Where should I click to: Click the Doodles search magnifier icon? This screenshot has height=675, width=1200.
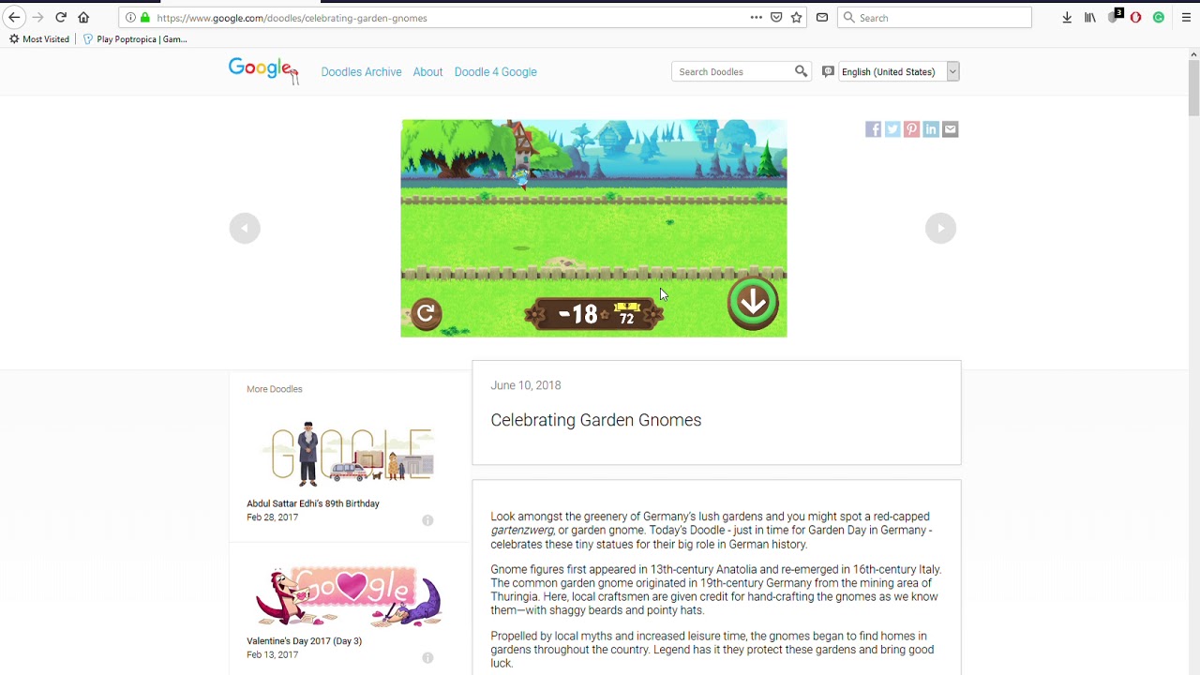(x=801, y=71)
